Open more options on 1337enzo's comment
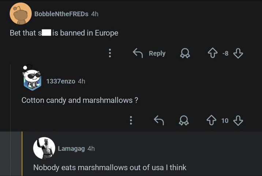This screenshot has height=176, width=262. (x=131, y=120)
